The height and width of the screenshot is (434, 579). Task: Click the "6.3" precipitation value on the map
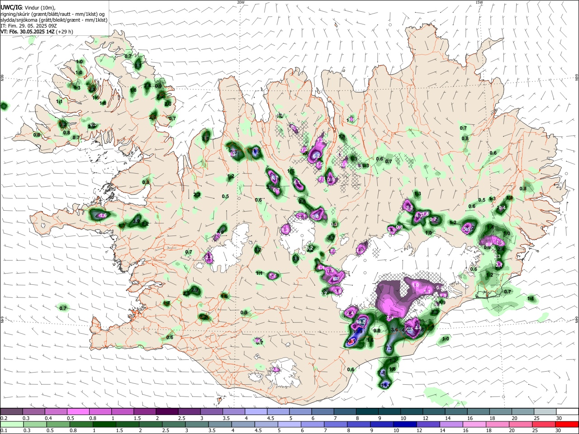point(336,279)
